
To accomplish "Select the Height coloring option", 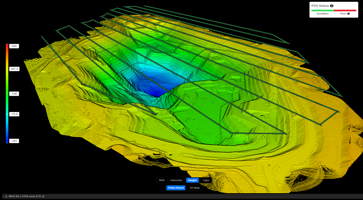I will pyautogui.click(x=192, y=180).
